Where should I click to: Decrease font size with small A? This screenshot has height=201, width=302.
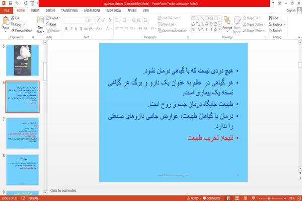[x=103, y=20]
